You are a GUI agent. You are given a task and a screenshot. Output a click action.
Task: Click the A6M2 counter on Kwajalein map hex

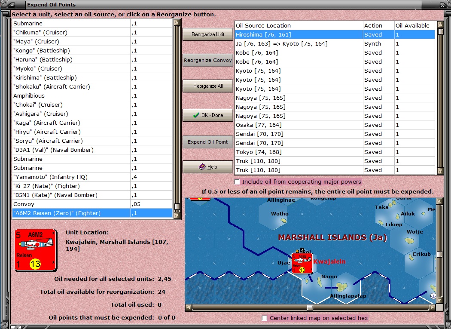[302, 263]
